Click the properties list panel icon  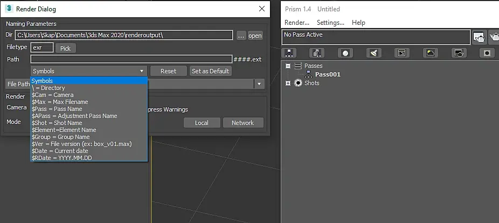point(402,53)
